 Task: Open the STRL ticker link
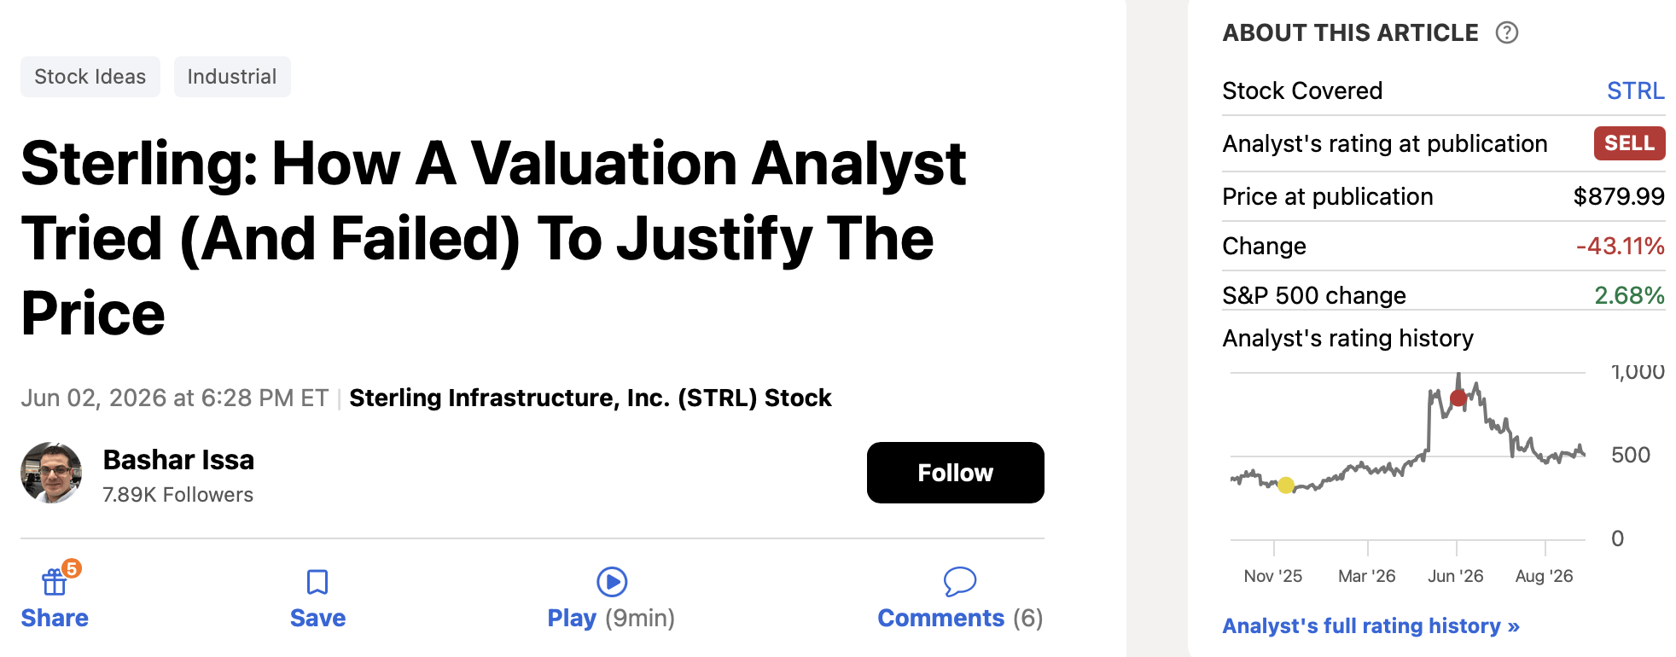coord(1635,90)
